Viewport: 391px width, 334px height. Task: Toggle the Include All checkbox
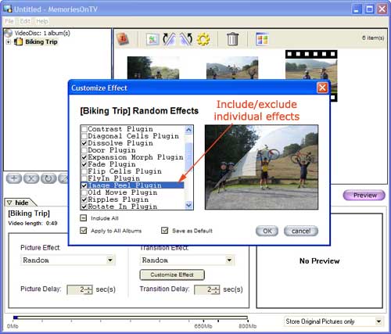pyautogui.click(x=84, y=218)
